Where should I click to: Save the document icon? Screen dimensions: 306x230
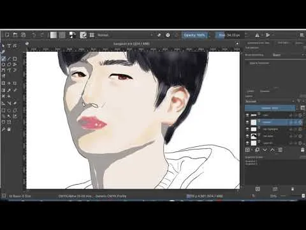pyautogui.click(x=23, y=34)
